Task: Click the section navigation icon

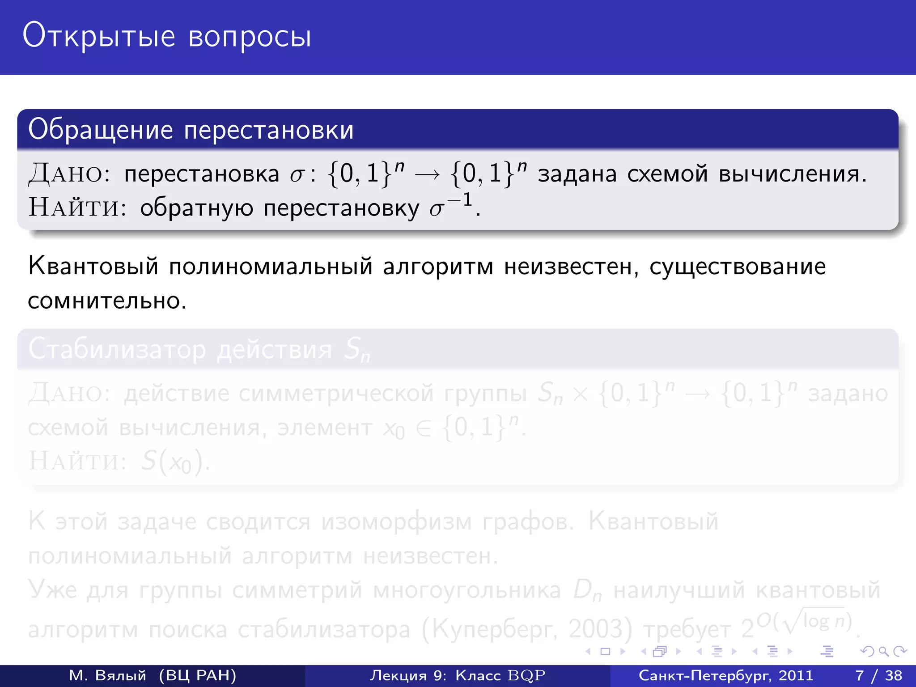Action: point(772,651)
